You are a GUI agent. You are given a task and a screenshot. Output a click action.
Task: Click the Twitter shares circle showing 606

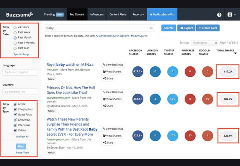click(x=173, y=99)
